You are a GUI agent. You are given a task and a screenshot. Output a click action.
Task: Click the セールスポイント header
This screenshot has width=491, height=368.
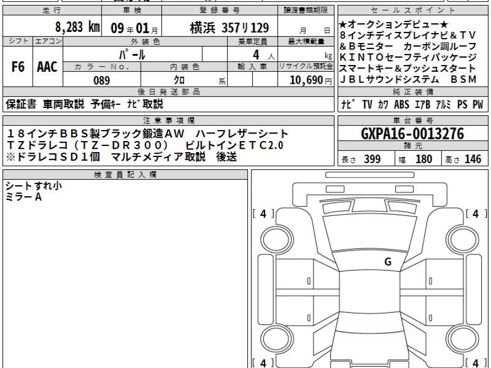[x=413, y=11]
